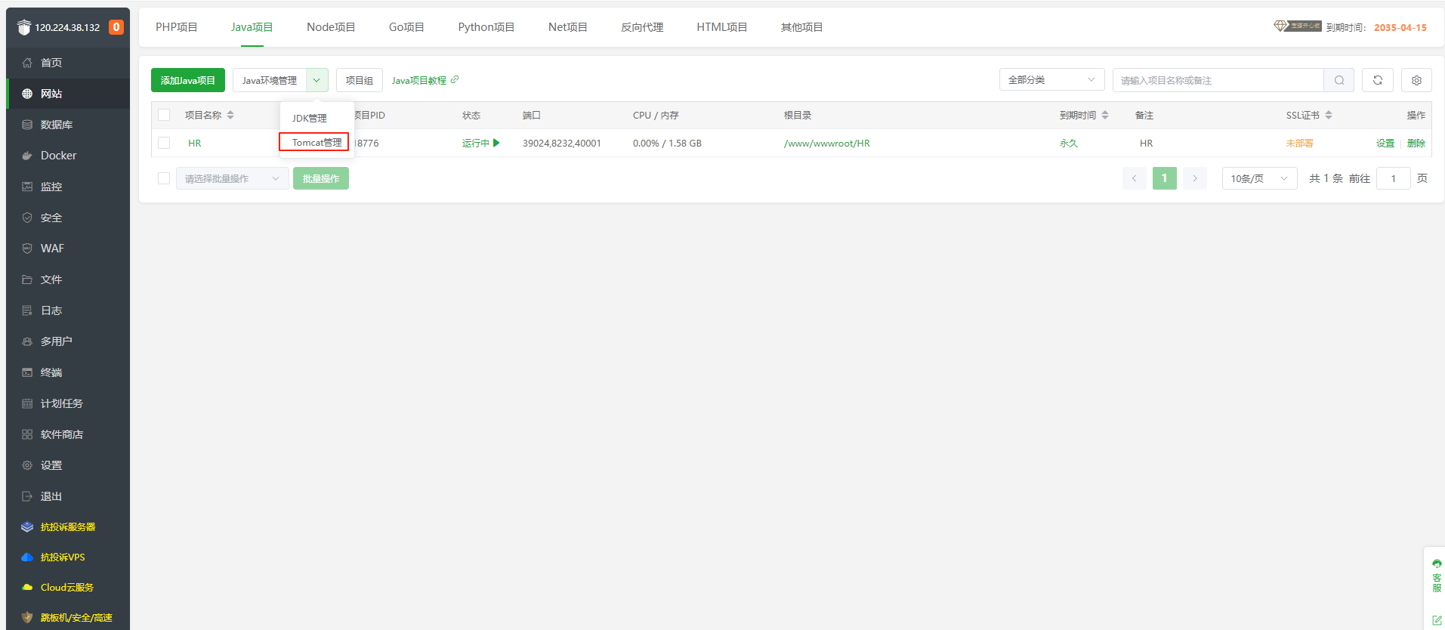Image resolution: width=1445 pixels, height=630 pixels.
Task: Click the 终端 terminal icon in sidebar
Action: [x=27, y=372]
